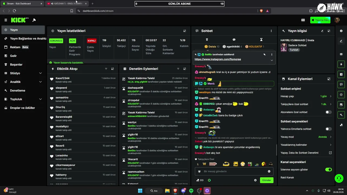Go to Reklam Beta page

23,47
